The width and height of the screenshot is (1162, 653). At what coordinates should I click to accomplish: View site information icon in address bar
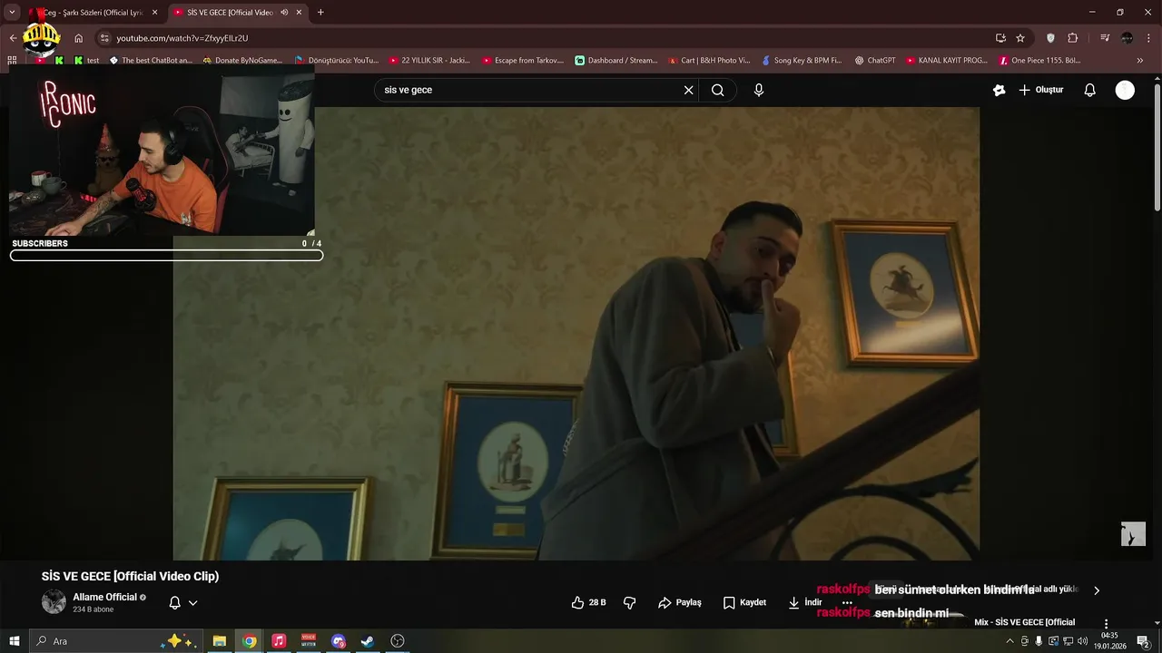tap(104, 38)
